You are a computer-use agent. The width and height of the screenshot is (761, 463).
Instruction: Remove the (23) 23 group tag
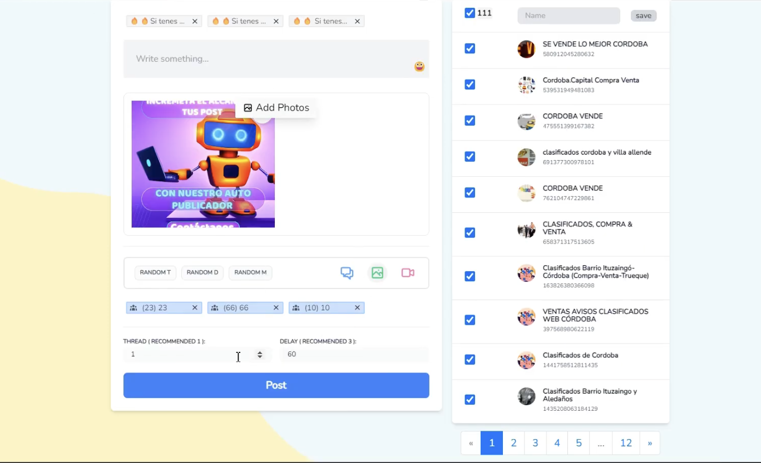point(195,308)
